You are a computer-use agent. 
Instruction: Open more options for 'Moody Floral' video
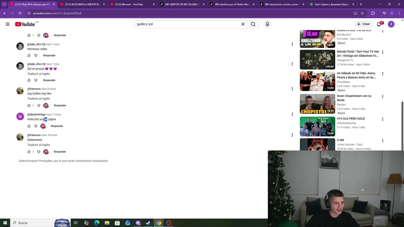coord(383,52)
